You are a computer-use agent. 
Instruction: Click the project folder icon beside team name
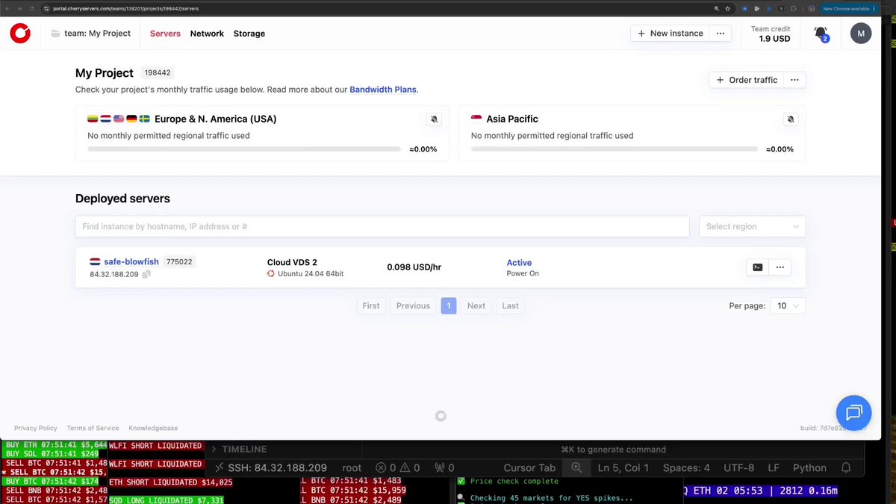click(x=55, y=34)
